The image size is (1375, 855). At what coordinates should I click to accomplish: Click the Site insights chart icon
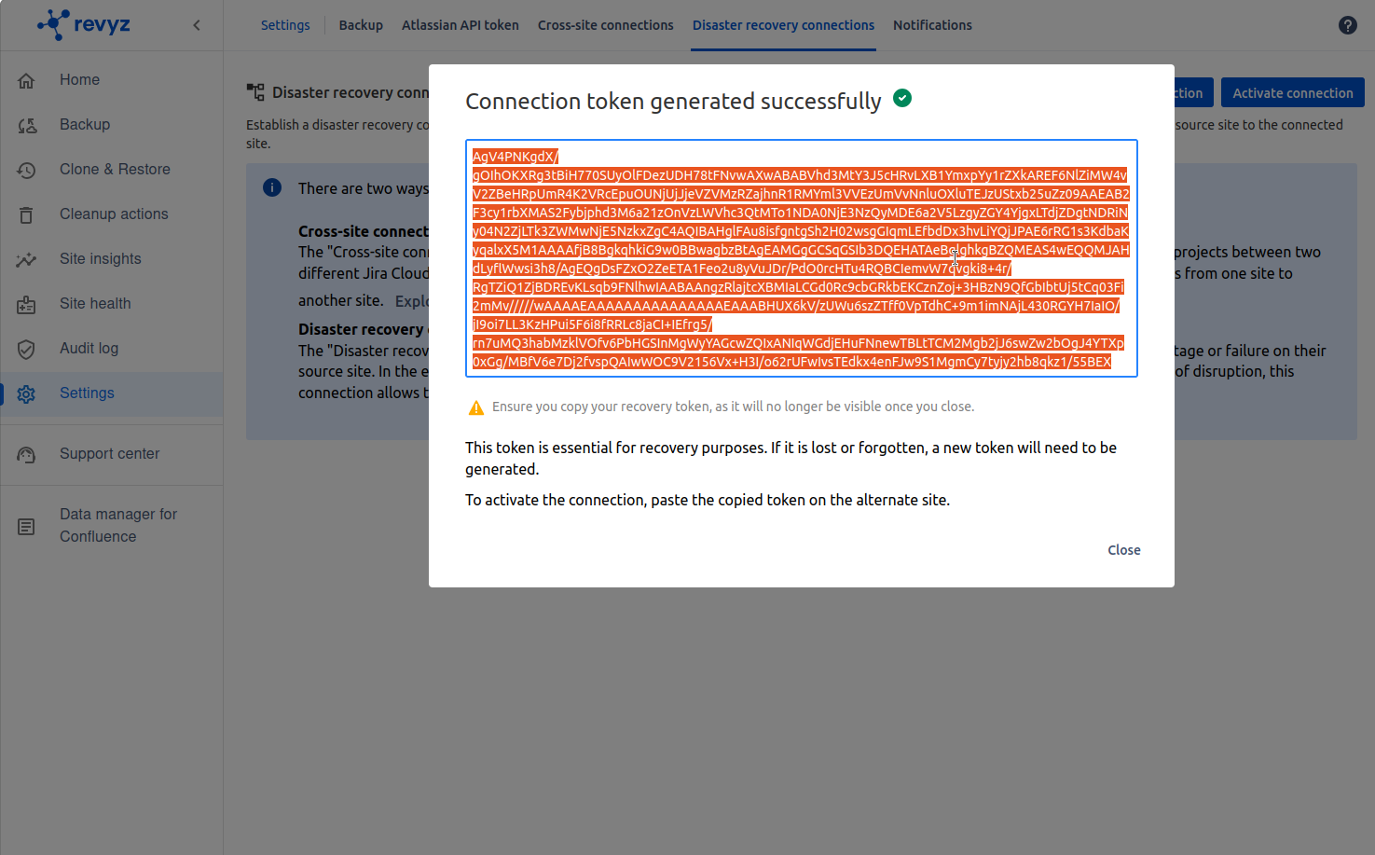point(26,260)
